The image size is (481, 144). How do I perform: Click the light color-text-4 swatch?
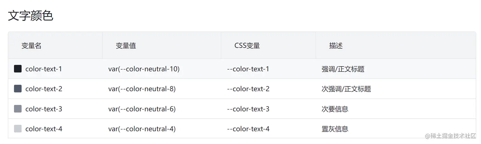point(18,129)
